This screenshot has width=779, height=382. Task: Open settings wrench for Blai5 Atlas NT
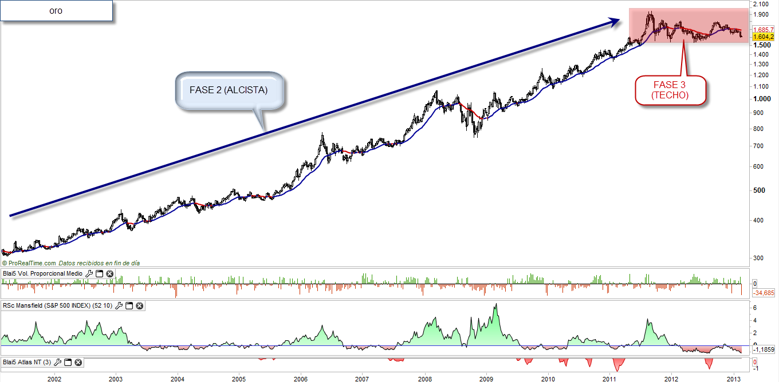tap(58, 362)
